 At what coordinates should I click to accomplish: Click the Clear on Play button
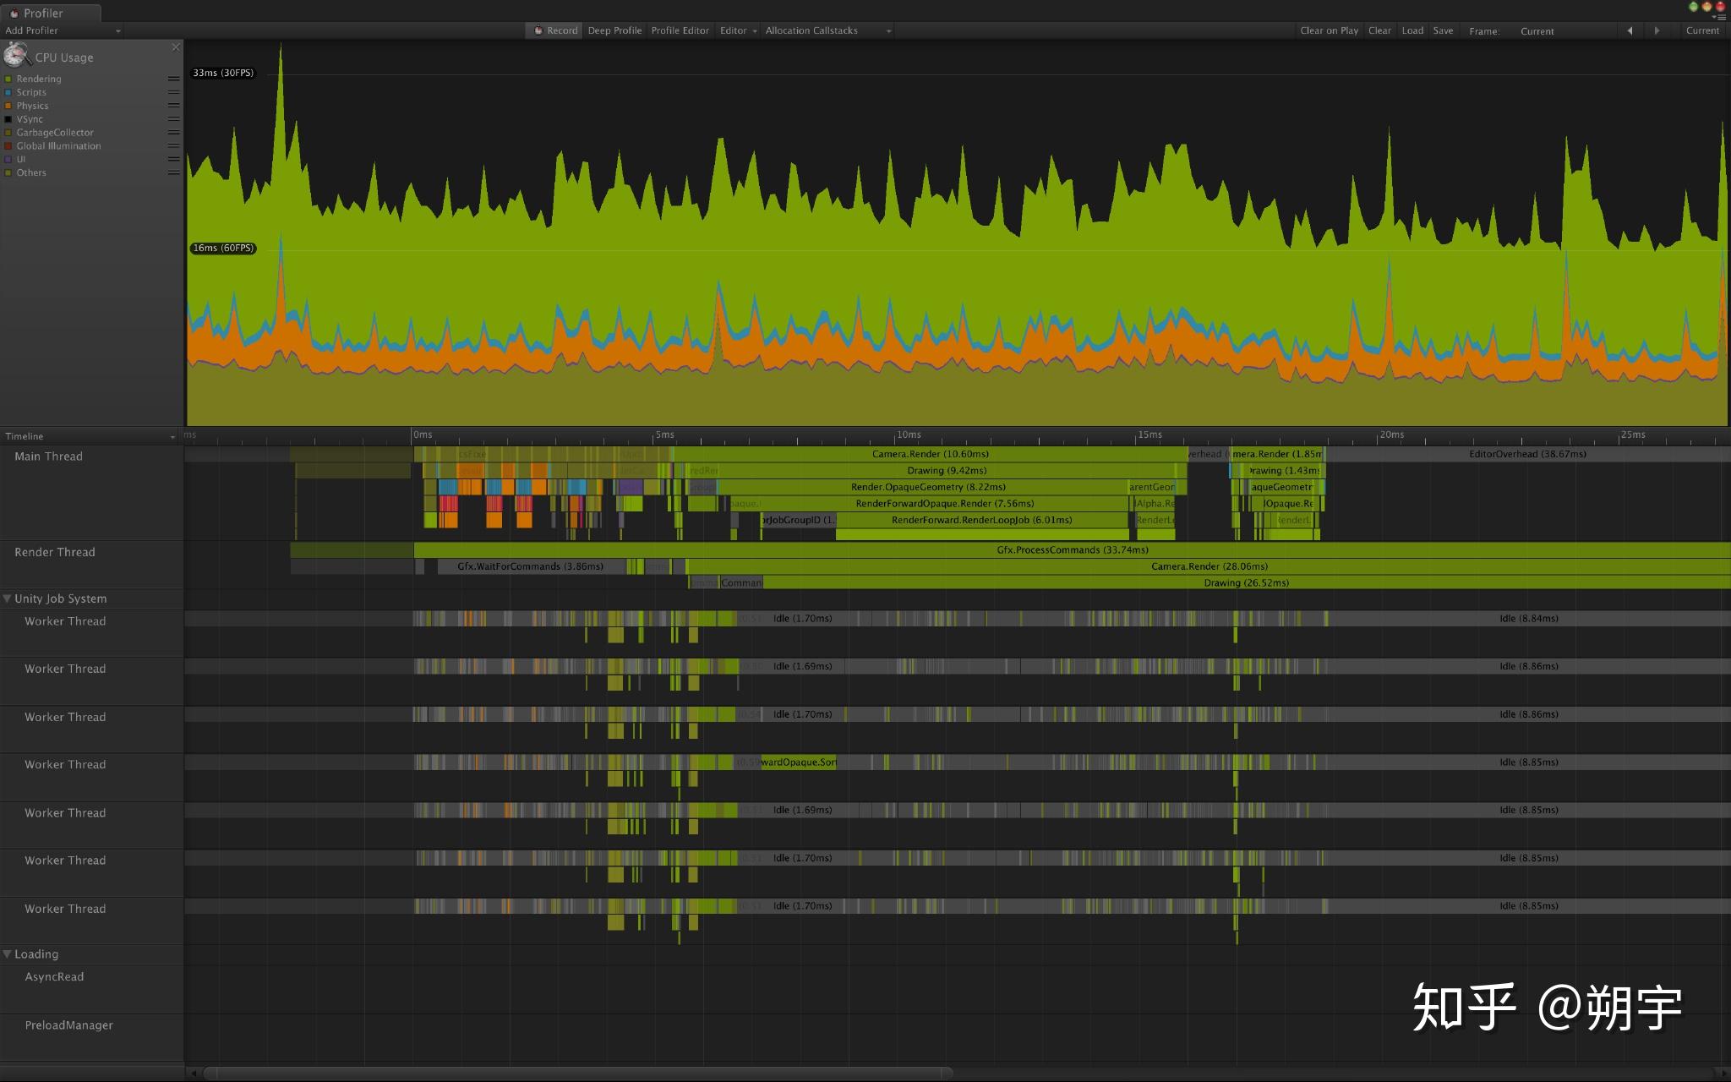1327,30
